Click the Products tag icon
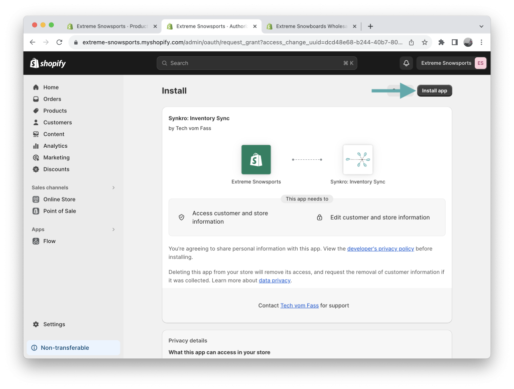This screenshot has height=389, width=514. (36, 111)
